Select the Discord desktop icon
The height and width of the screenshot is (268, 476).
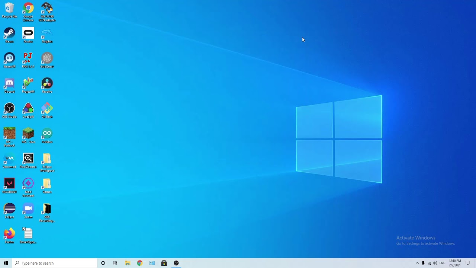click(9, 86)
